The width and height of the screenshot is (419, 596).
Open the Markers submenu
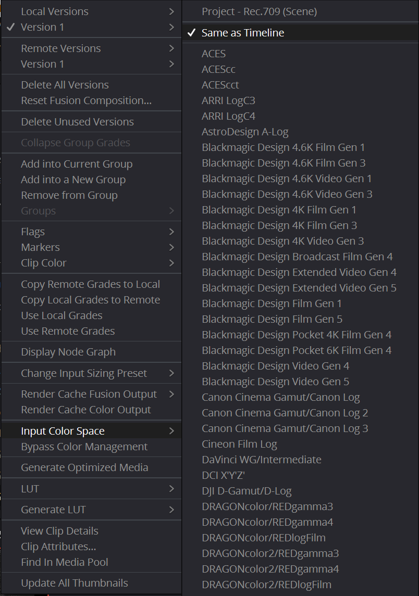[91, 247]
